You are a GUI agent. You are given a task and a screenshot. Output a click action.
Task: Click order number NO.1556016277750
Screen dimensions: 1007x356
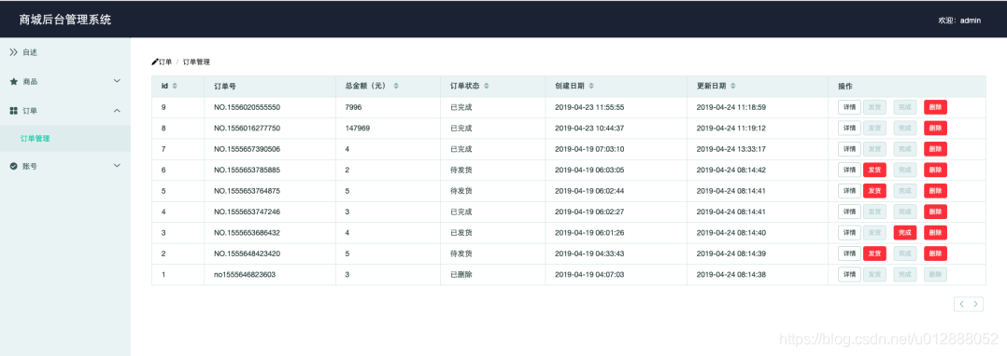click(248, 128)
